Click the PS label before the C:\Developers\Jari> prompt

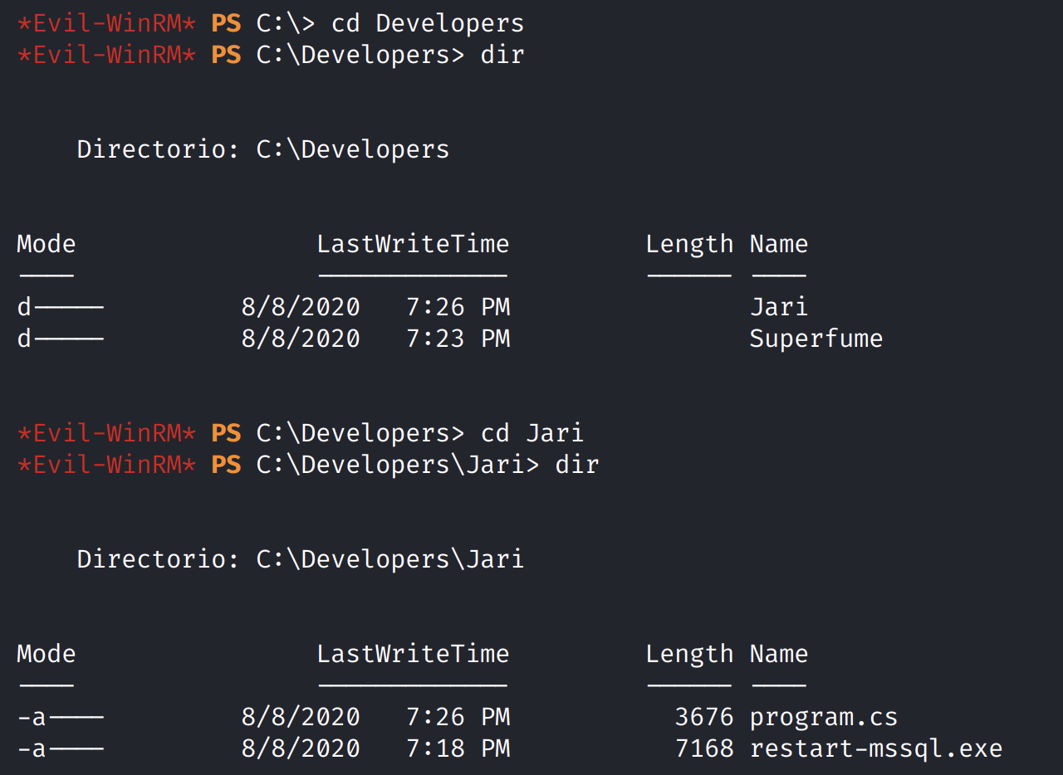[x=226, y=465]
